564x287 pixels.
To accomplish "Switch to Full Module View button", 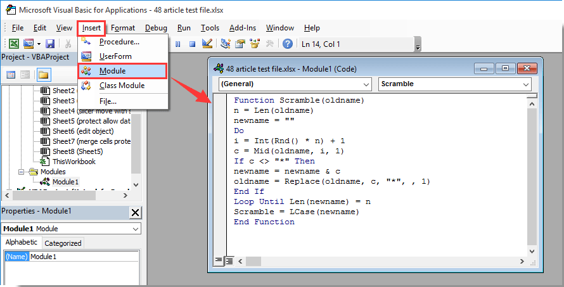I will (229, 260).
